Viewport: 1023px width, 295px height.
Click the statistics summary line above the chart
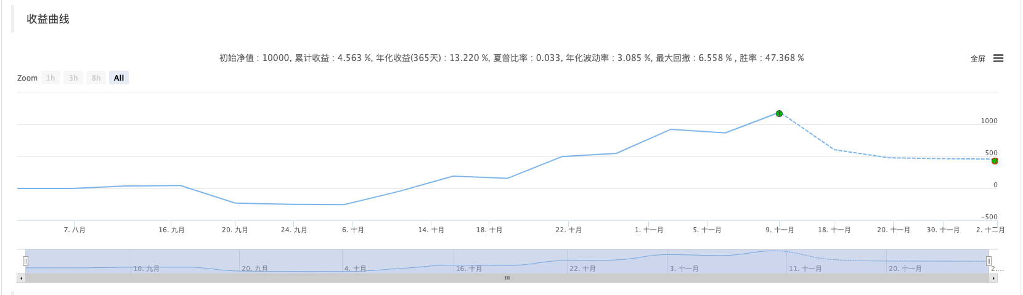(511, 58)
